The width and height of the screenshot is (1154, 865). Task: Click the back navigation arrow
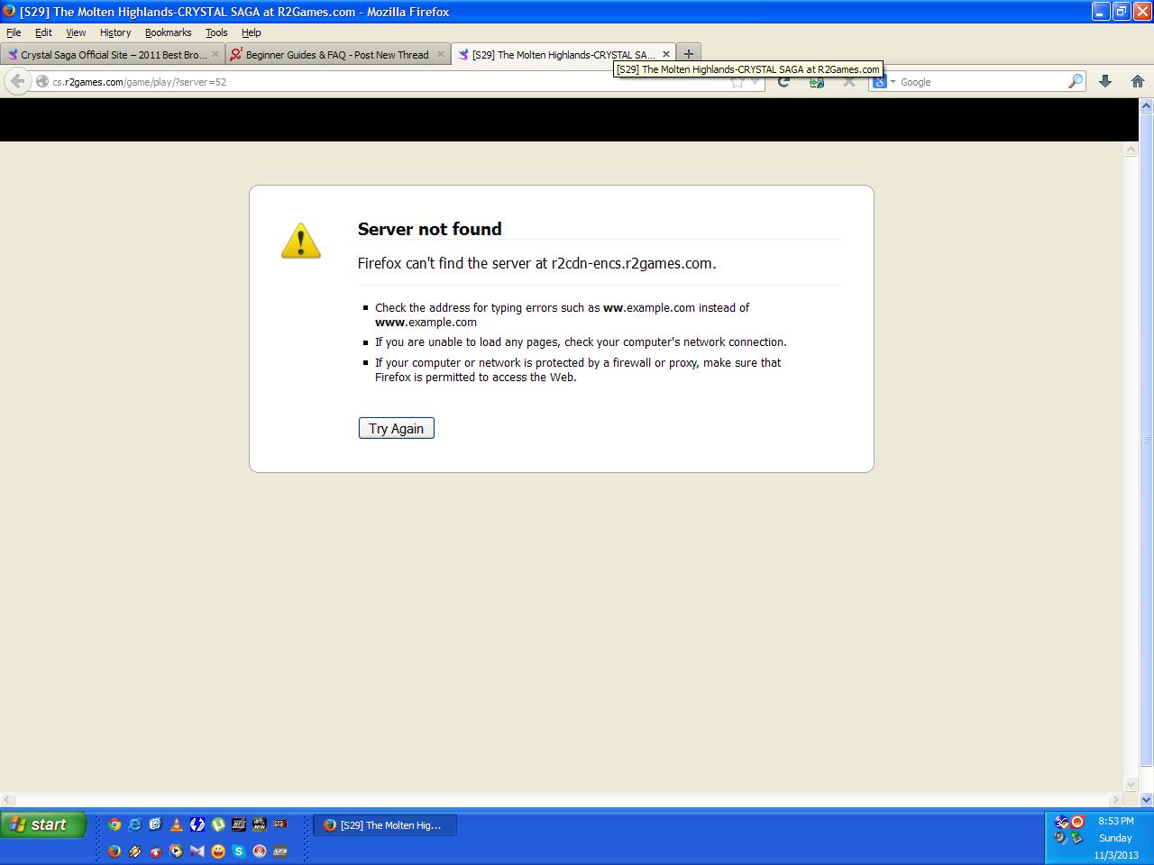coord(17,81)
